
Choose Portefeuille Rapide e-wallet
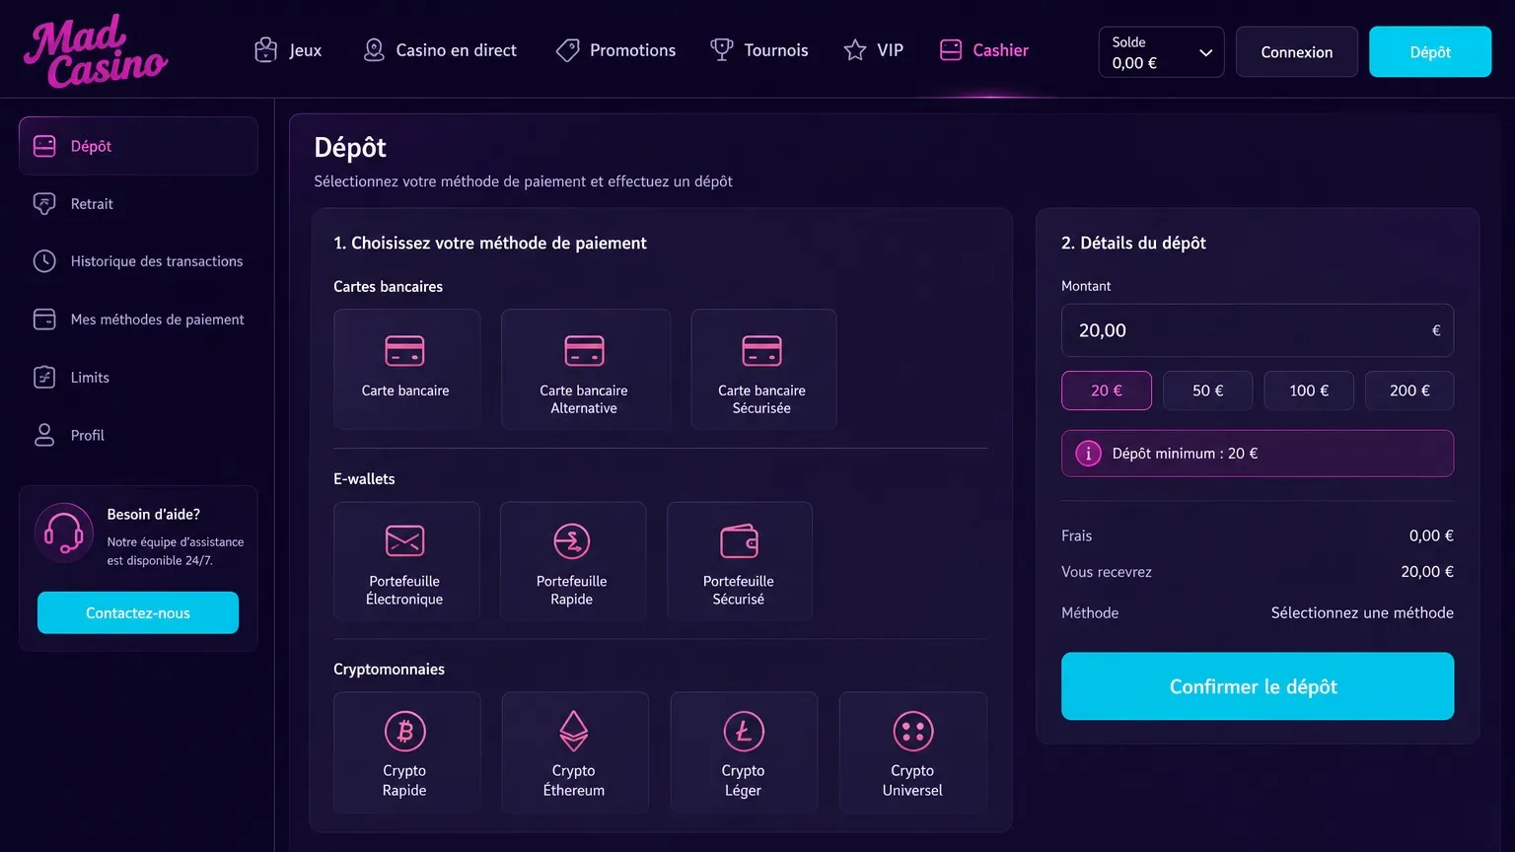[x=573, y=560]
